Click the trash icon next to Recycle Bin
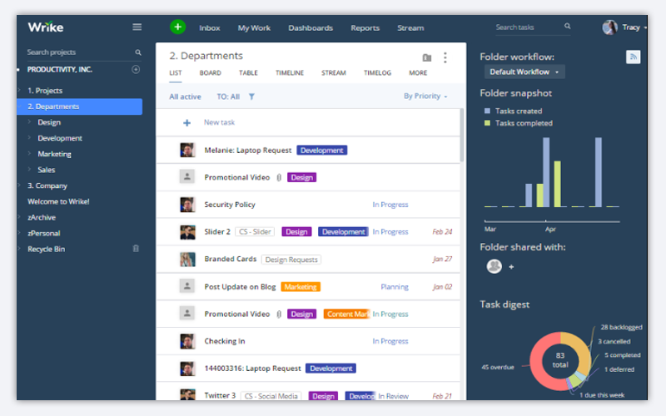666x416 pixels. tap(136, 249)
